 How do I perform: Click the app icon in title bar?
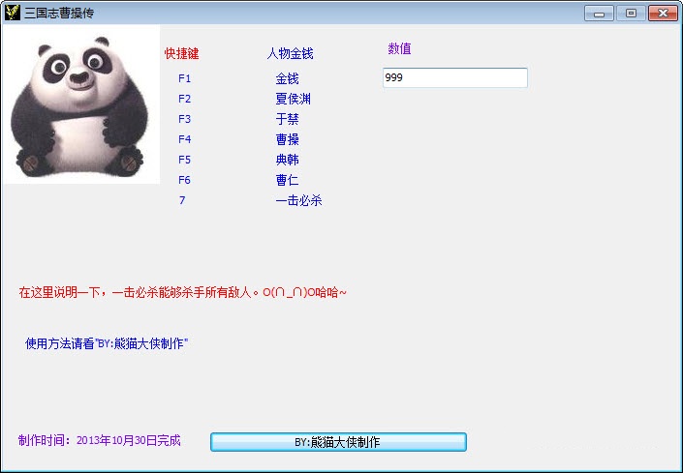(x=13, y=13)
